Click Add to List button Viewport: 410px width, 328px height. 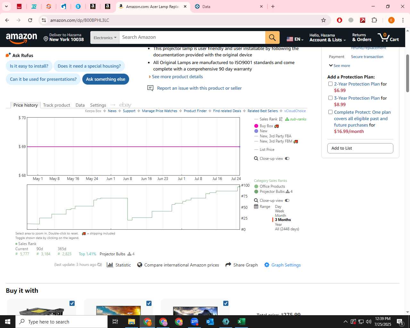360,148
